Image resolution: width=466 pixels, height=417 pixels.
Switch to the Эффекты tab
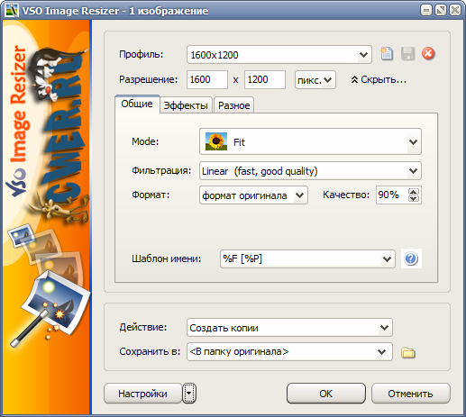tap(186, 105)
